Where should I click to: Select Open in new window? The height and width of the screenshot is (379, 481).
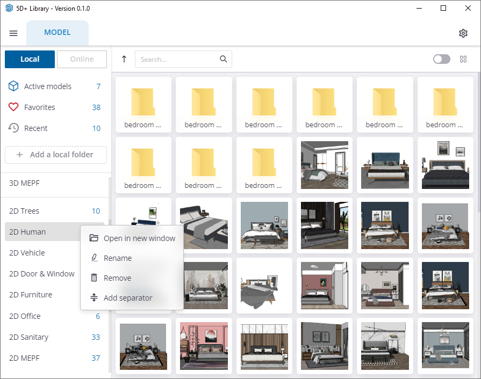coord(139,238)
